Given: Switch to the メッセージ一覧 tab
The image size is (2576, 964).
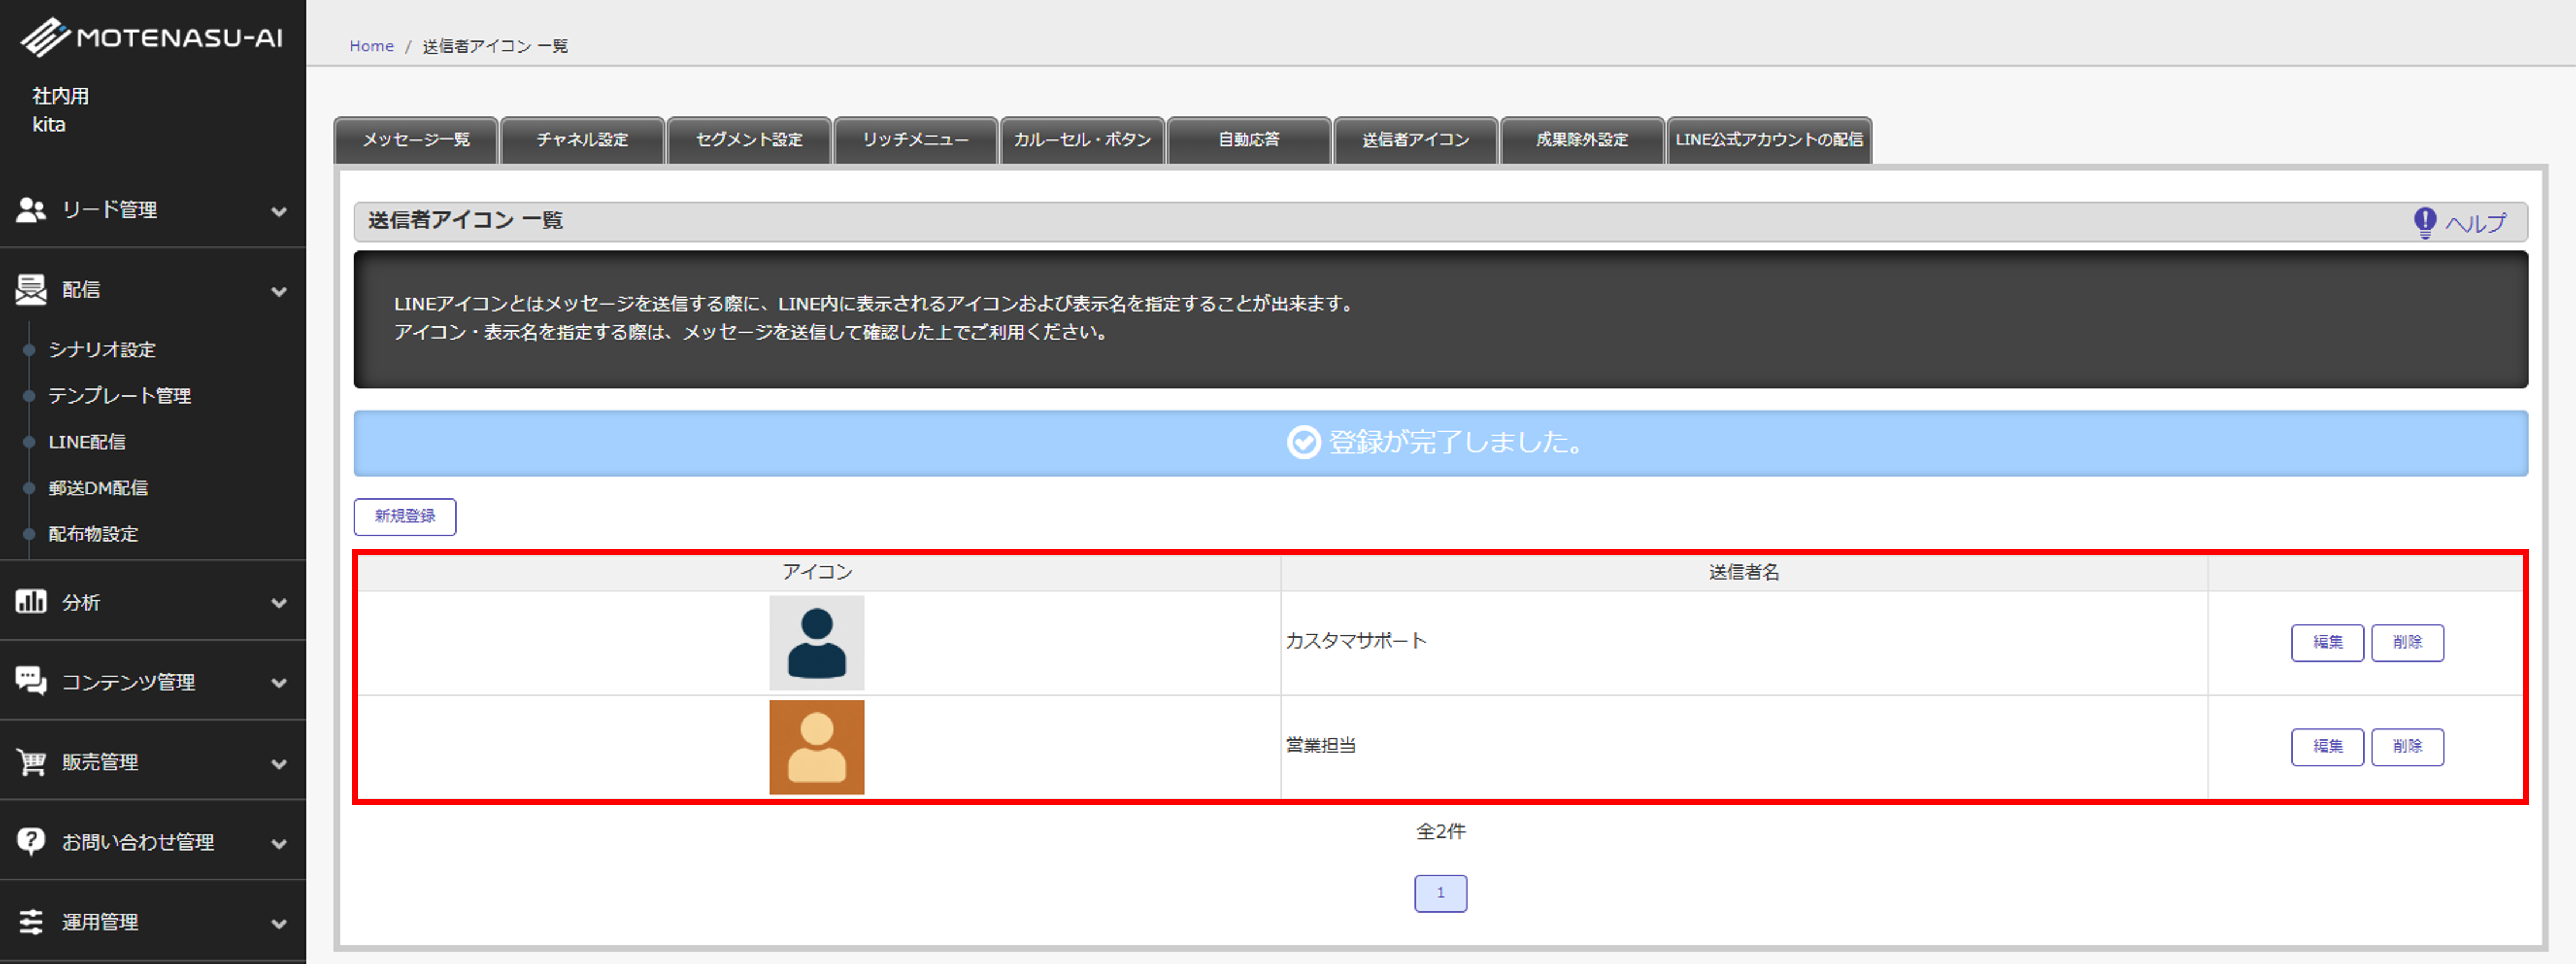Looking at the screenshot, I should pos(416,140).
